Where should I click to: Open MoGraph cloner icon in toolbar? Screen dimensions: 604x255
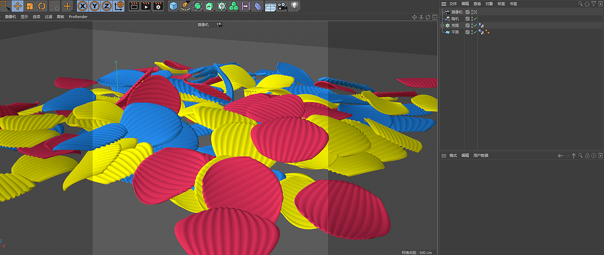pyautogui.click(x=222, y=6)
